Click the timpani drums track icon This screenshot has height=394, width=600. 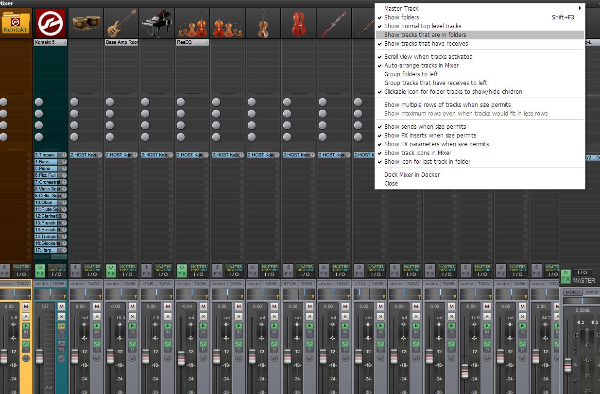coord(86,23)
